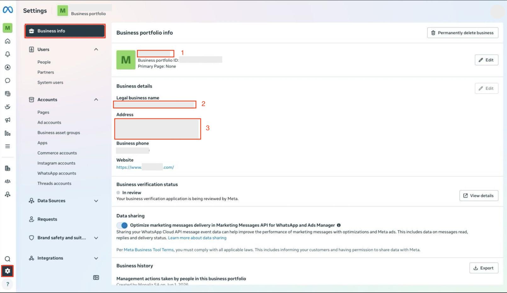
Task: Open the hamburger all-tools menu icon
Action: (x=8, y=146)
